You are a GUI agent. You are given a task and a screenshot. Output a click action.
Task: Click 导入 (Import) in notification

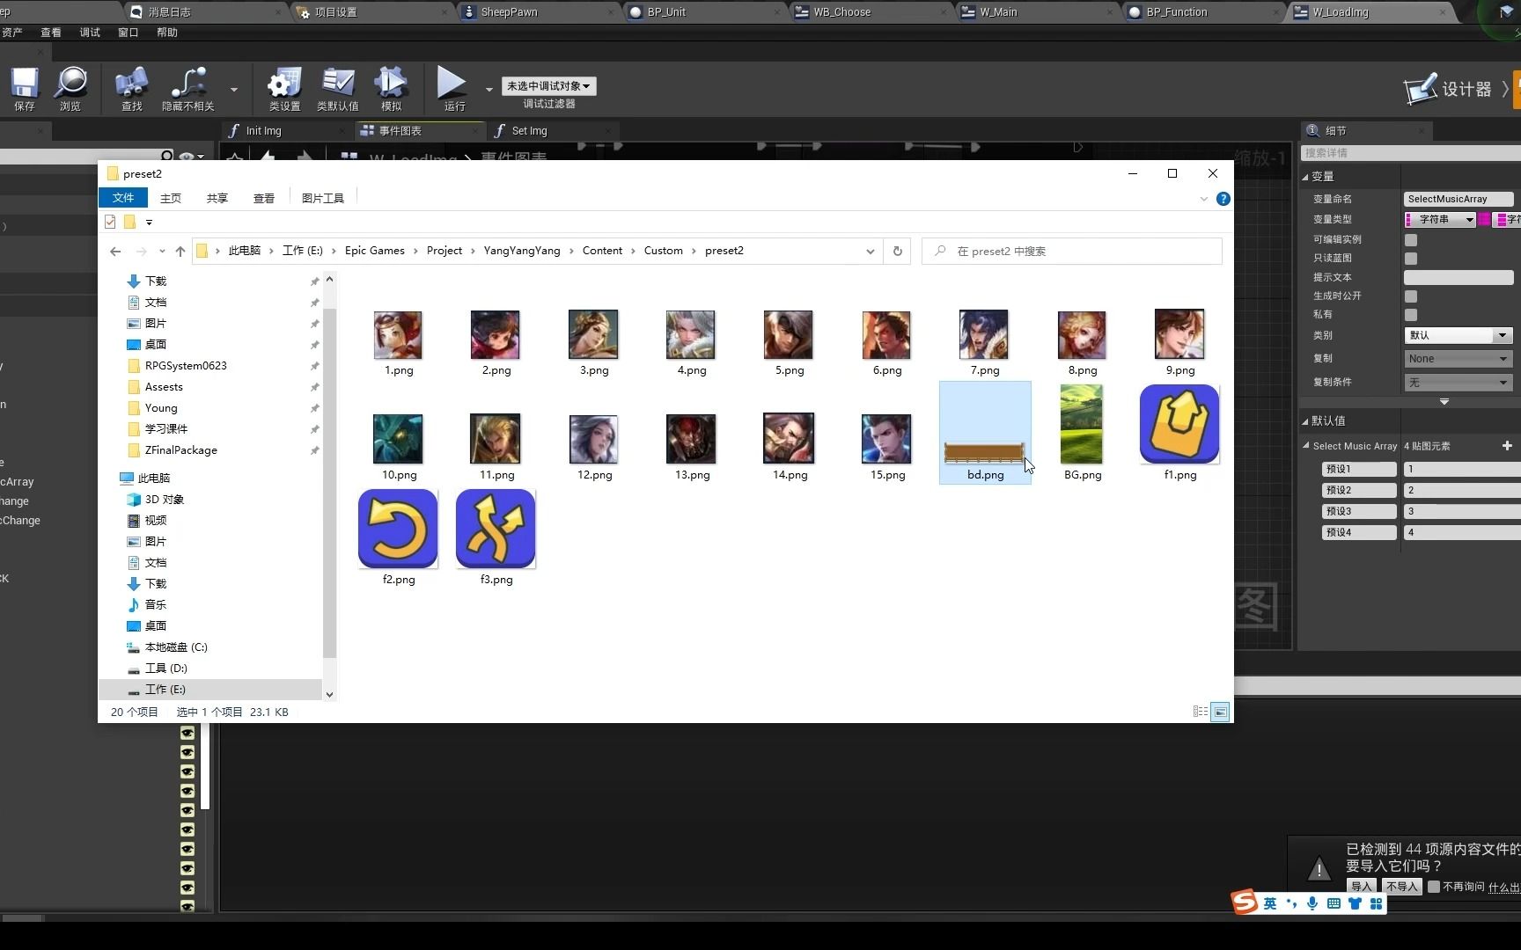(x=1361, y=887)
